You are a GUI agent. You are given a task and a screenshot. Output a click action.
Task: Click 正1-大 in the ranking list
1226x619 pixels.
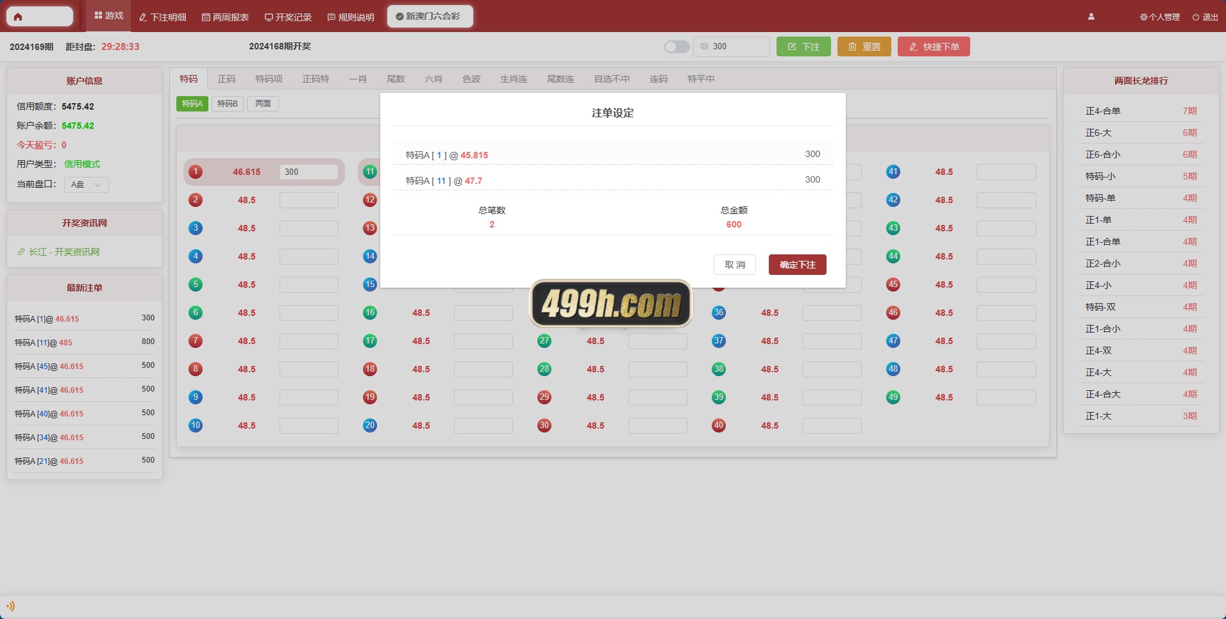[1141, 416]
